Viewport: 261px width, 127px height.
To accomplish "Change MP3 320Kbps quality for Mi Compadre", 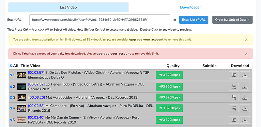I will coord(169,108).
